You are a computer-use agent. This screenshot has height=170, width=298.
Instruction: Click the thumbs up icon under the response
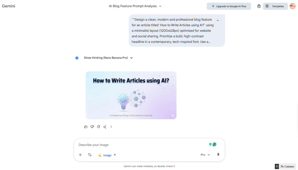[86, 127]
